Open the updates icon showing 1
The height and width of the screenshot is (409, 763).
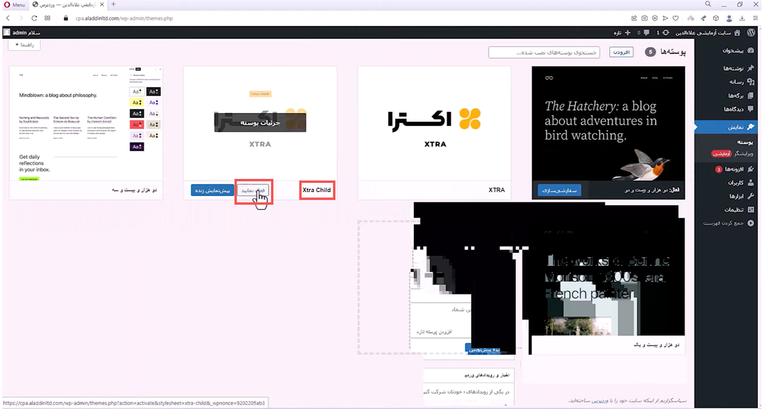tap(666, 33)
